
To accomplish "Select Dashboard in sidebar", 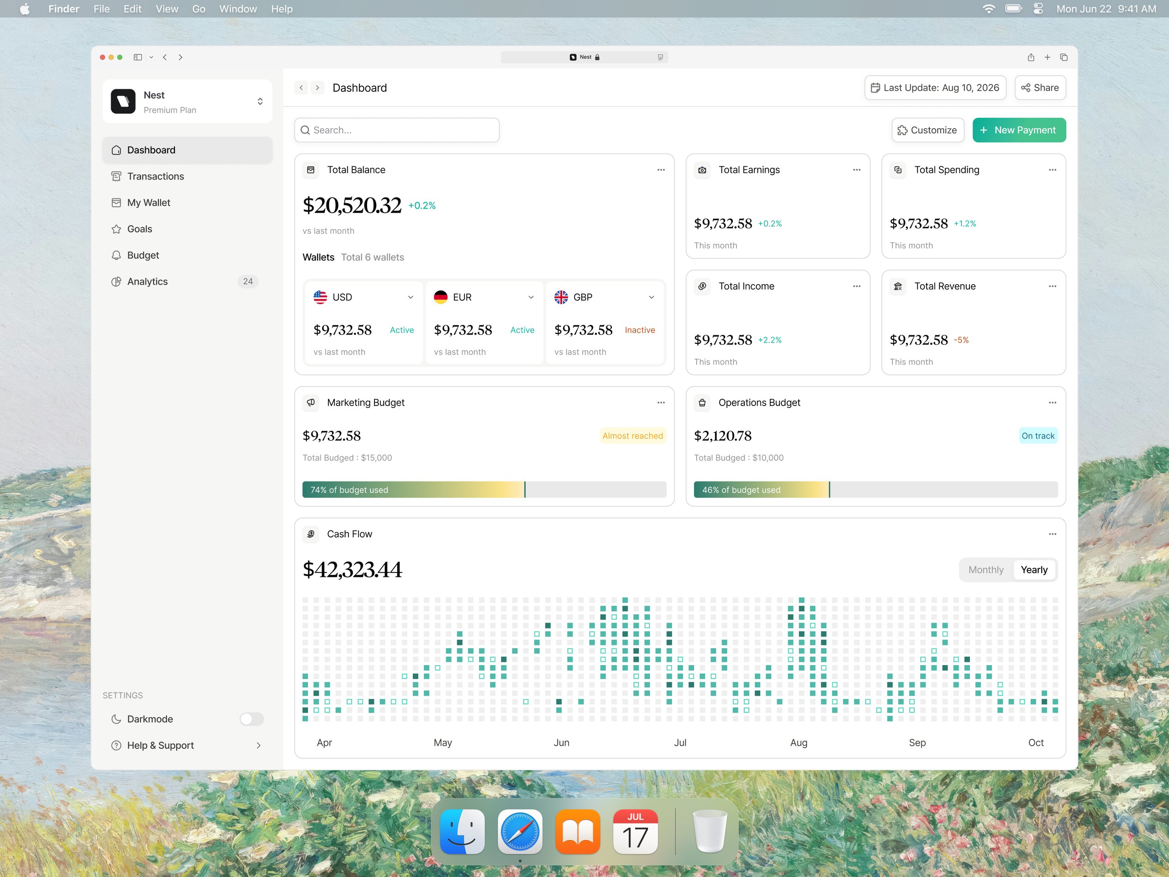I will coord(187,150).
